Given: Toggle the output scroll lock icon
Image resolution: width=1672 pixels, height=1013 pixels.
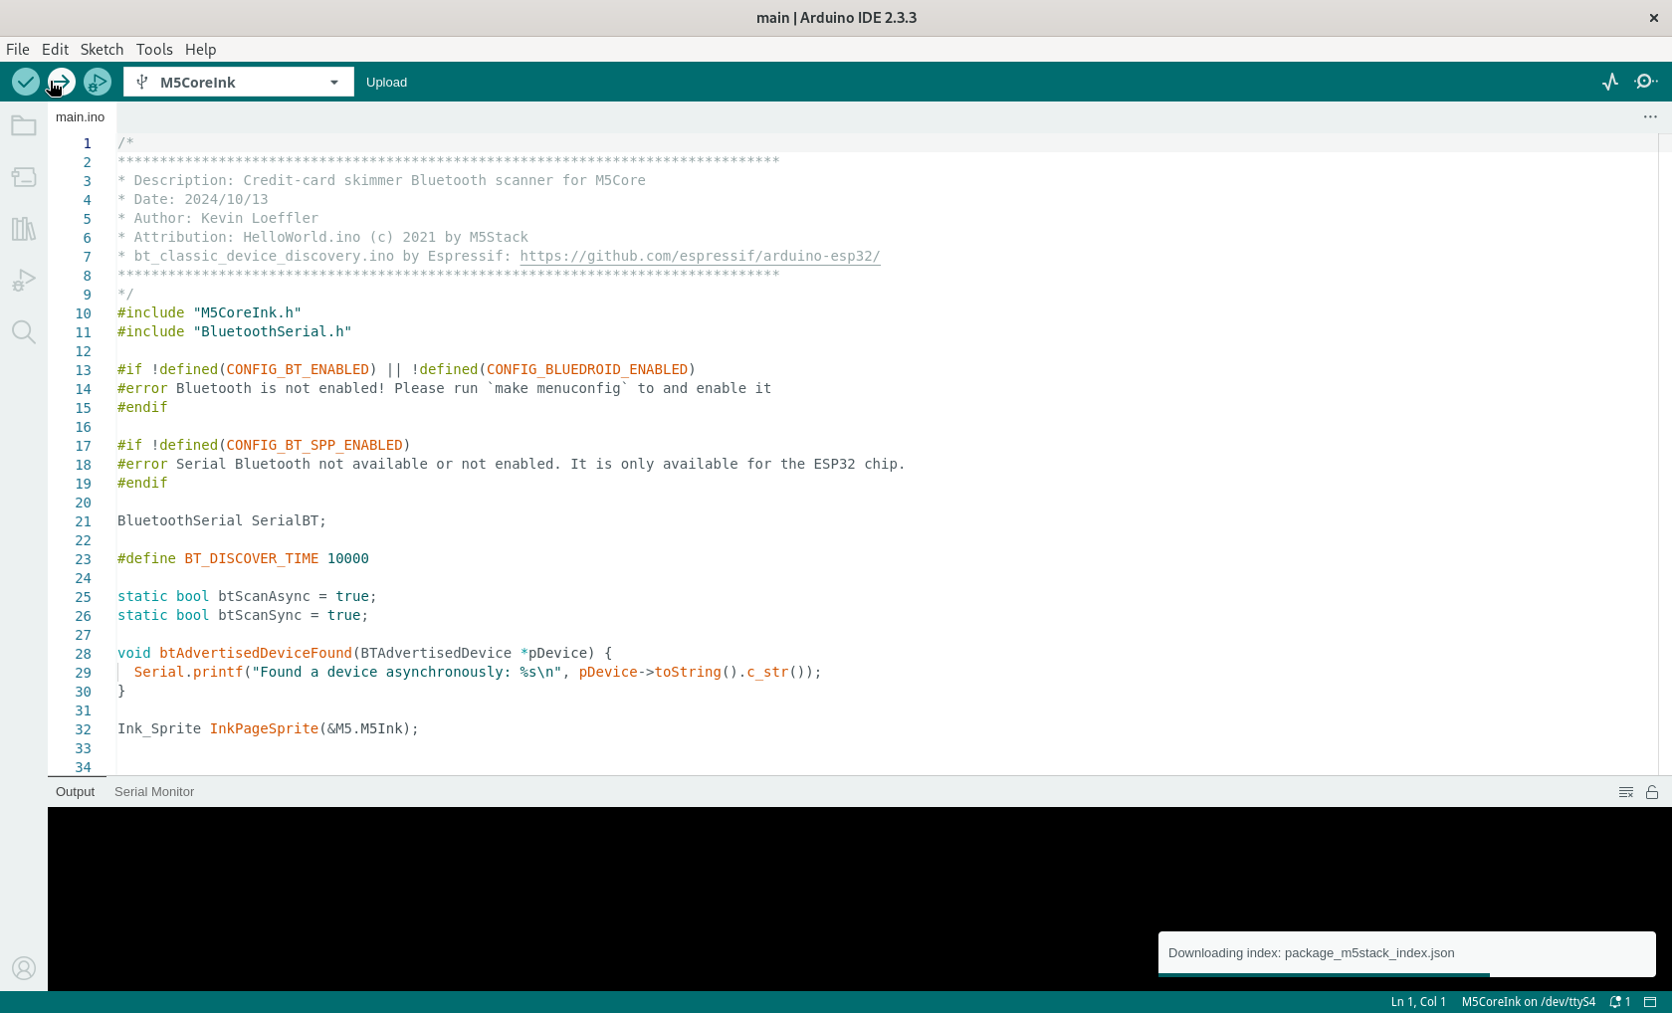Looking at the screenshot, I should (1652, 792).
